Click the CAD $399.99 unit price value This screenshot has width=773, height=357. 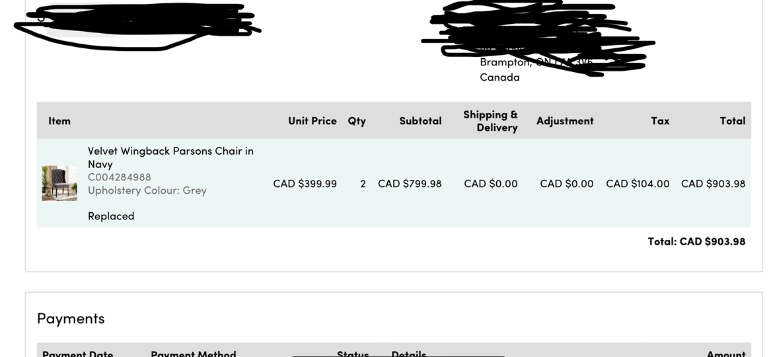coord(305,184)
